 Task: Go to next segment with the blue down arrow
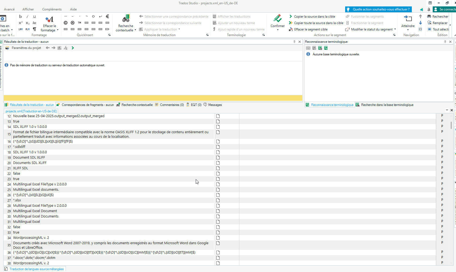coord(420,23)
